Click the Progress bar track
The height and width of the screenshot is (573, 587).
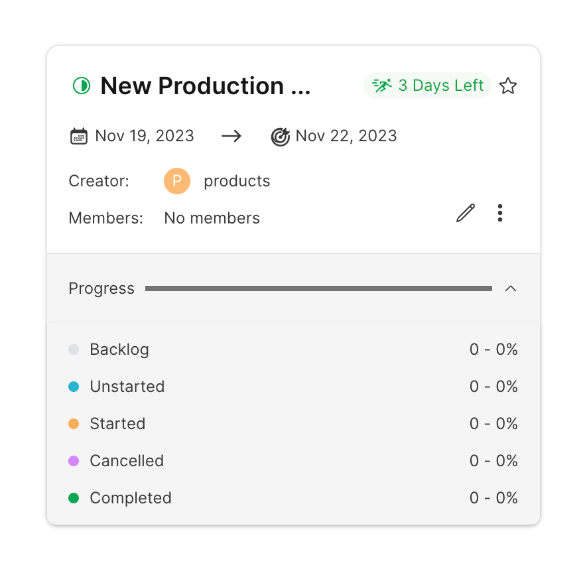[x=318, y=288]
